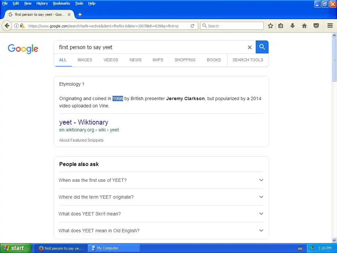Open the 'yeet - Wiktionary' result link
The height and width of the screenshot is (253, 337).
pyautogui.click(x=84, y=122)
